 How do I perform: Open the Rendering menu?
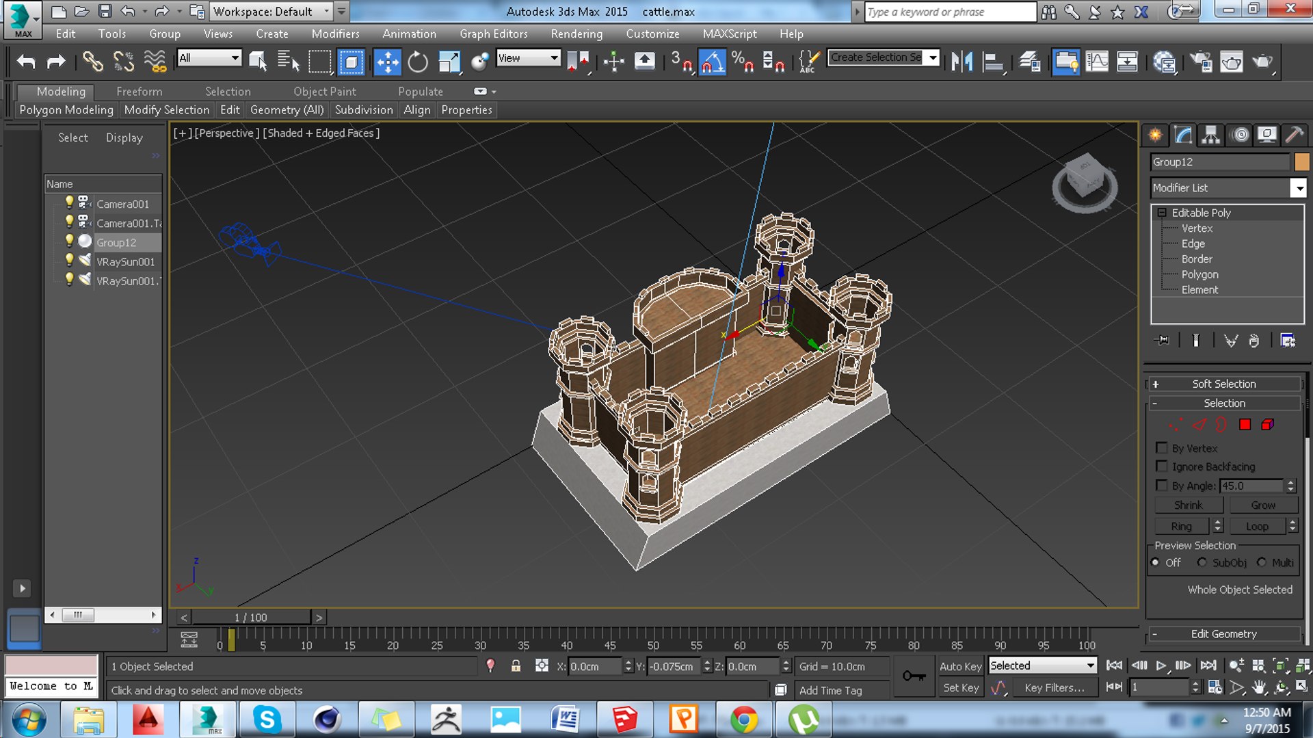(576, 34)
